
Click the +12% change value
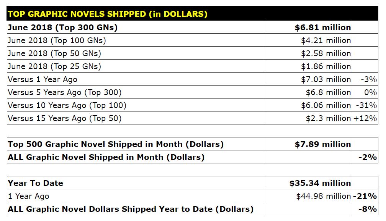point(365,118)
